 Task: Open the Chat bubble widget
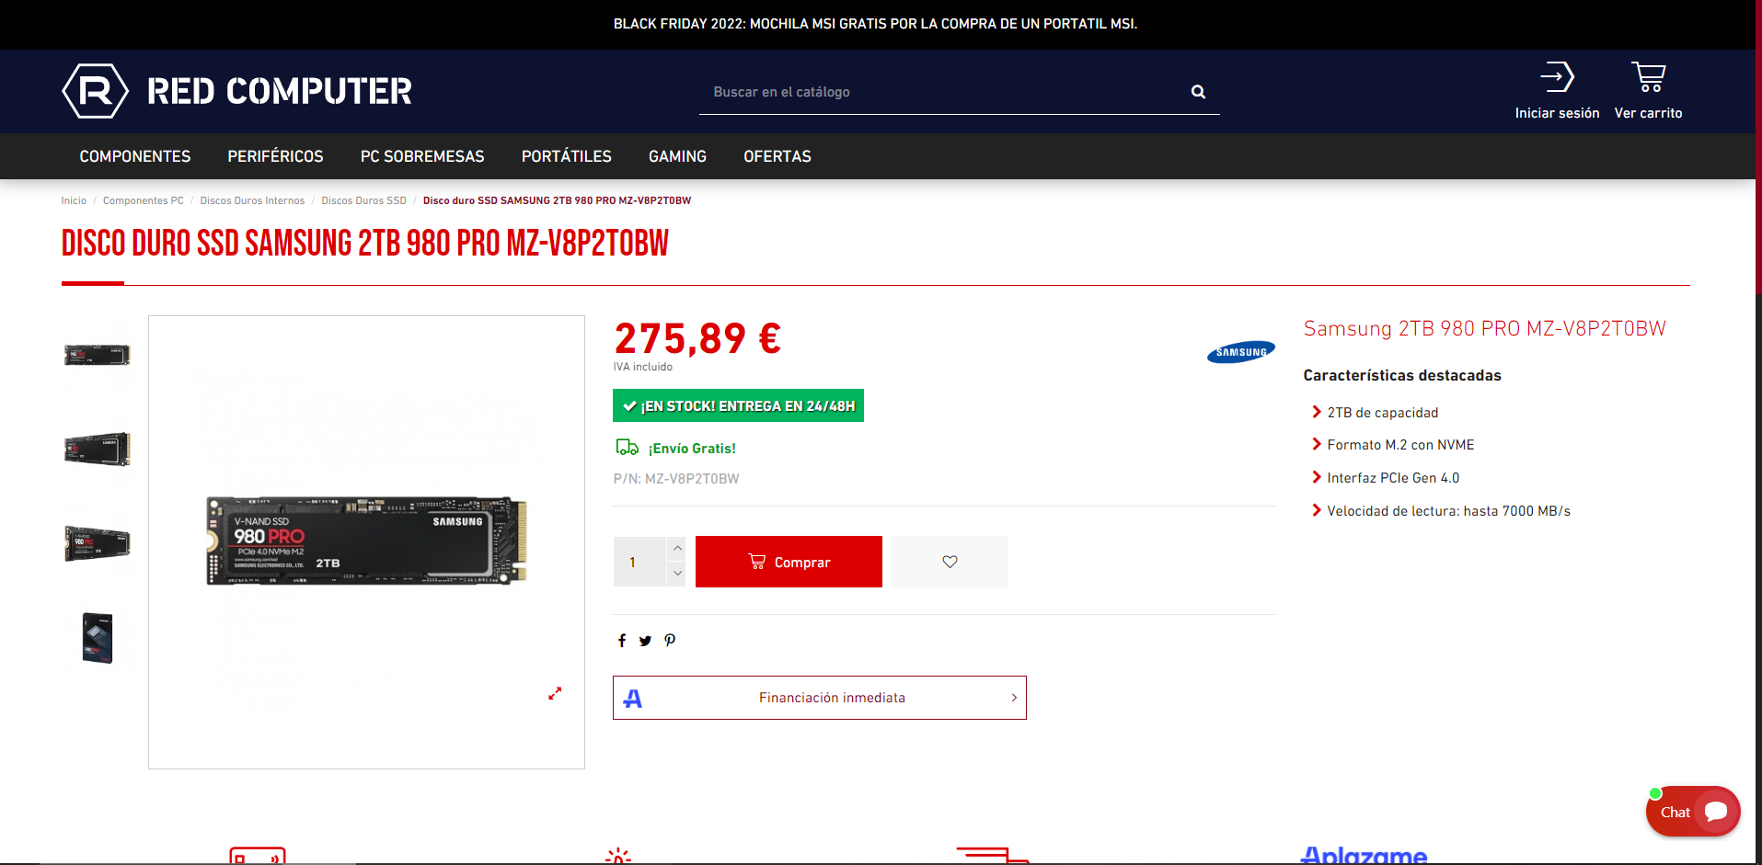(x=1693, y=812)
